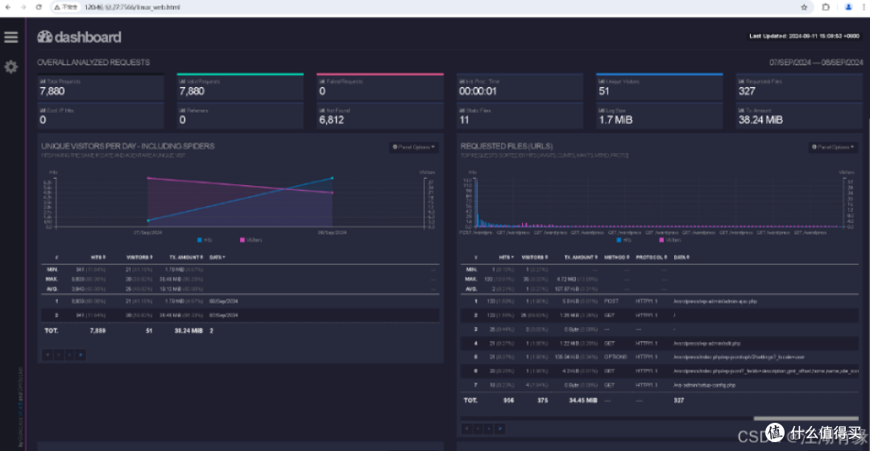Go to next page in Unique Visitors pagination

point(69,354)
